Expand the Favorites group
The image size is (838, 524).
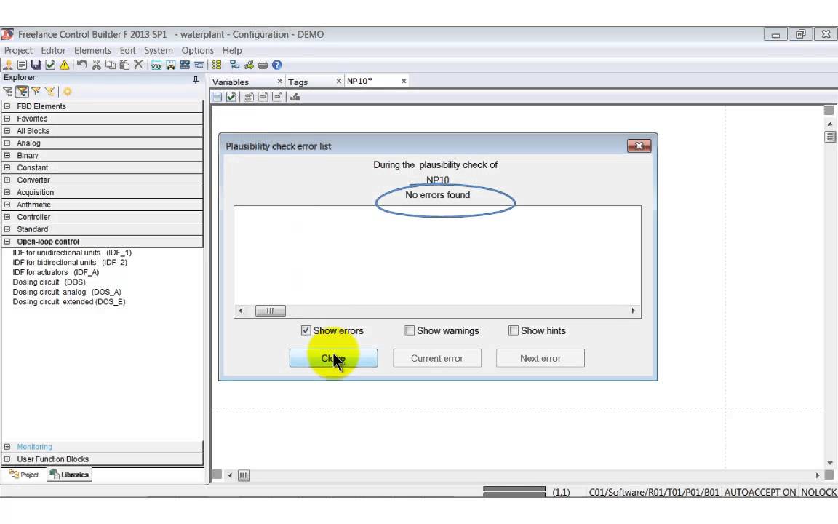tap(7, 118)
